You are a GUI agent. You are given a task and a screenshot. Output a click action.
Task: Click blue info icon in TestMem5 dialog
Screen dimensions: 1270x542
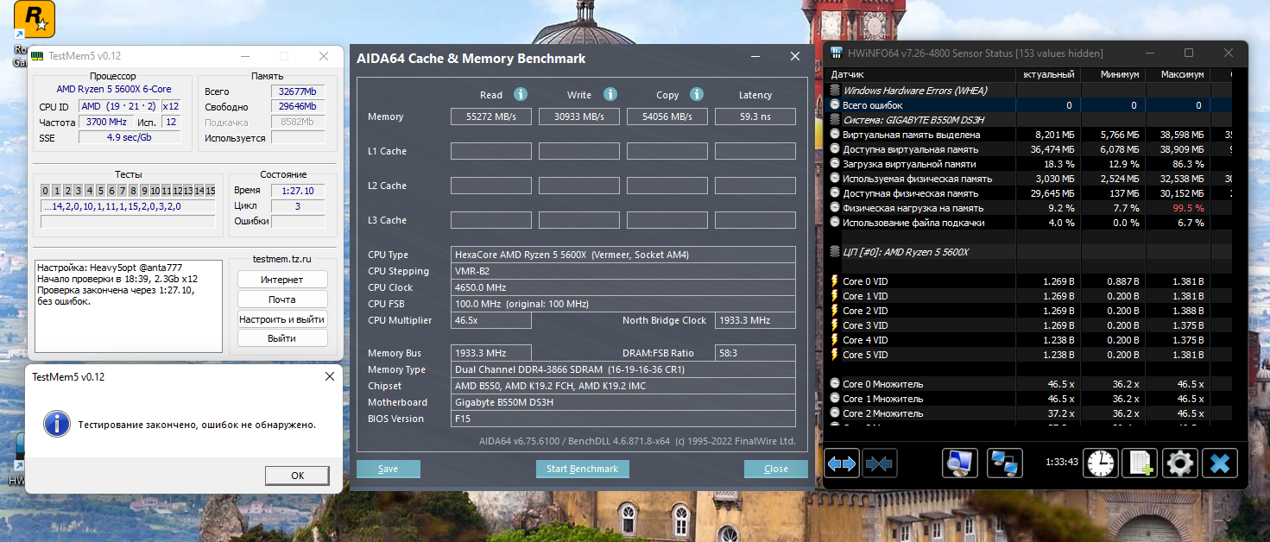(x=57, y=424)
